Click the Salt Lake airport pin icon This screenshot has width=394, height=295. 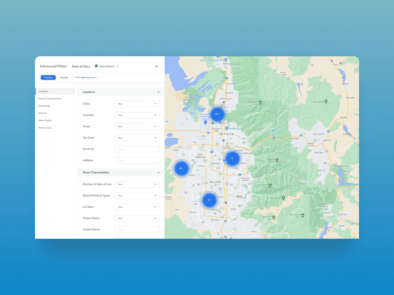[205, 122]
